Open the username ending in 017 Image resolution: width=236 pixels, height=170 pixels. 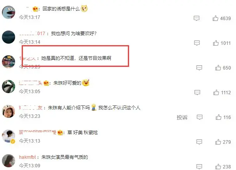tap(32, 33)
